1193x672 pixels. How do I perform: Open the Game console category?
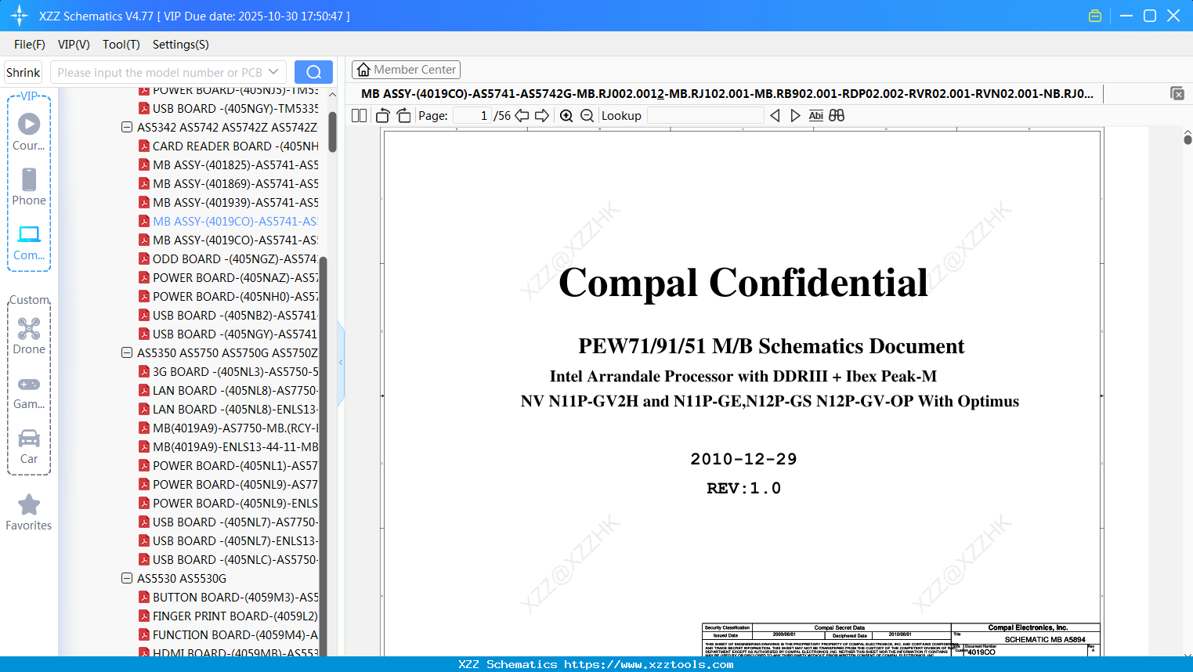click(29, 393)
